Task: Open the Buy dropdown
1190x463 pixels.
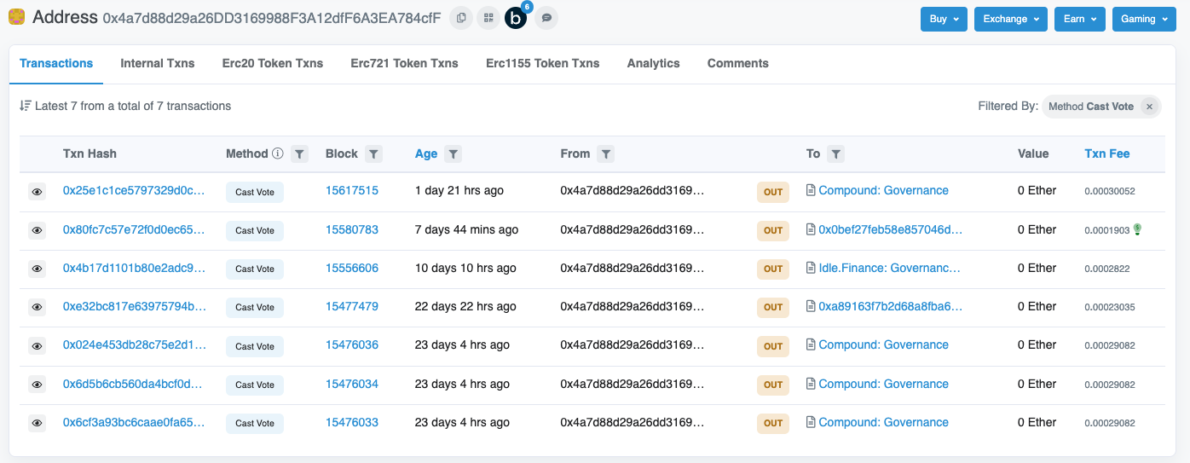Action: click(x=944, y=19)
